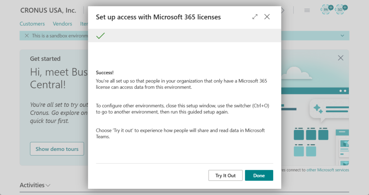Click the PA user avatar icon
Viewport: 369px width, 195px height.
326,10
